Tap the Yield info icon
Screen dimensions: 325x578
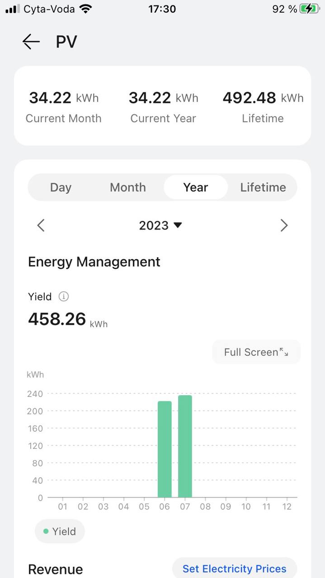[x=64, y=297]
